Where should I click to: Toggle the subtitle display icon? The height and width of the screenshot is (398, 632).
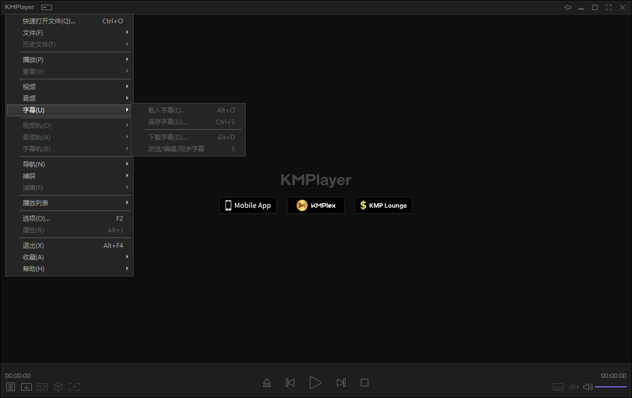point(558,387)
